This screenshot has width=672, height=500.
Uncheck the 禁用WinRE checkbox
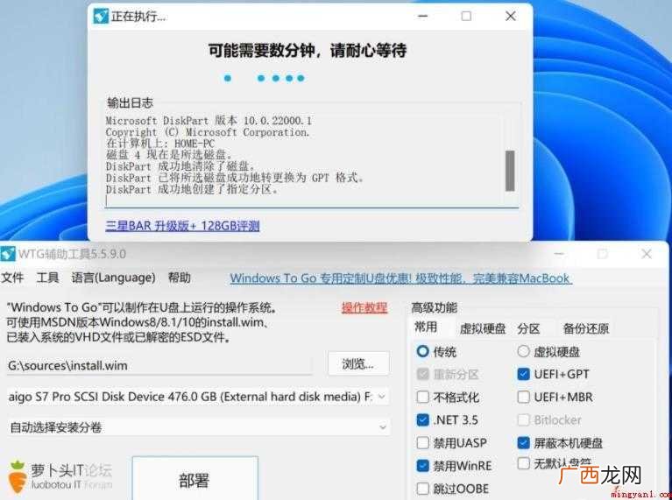coord(422,466)
